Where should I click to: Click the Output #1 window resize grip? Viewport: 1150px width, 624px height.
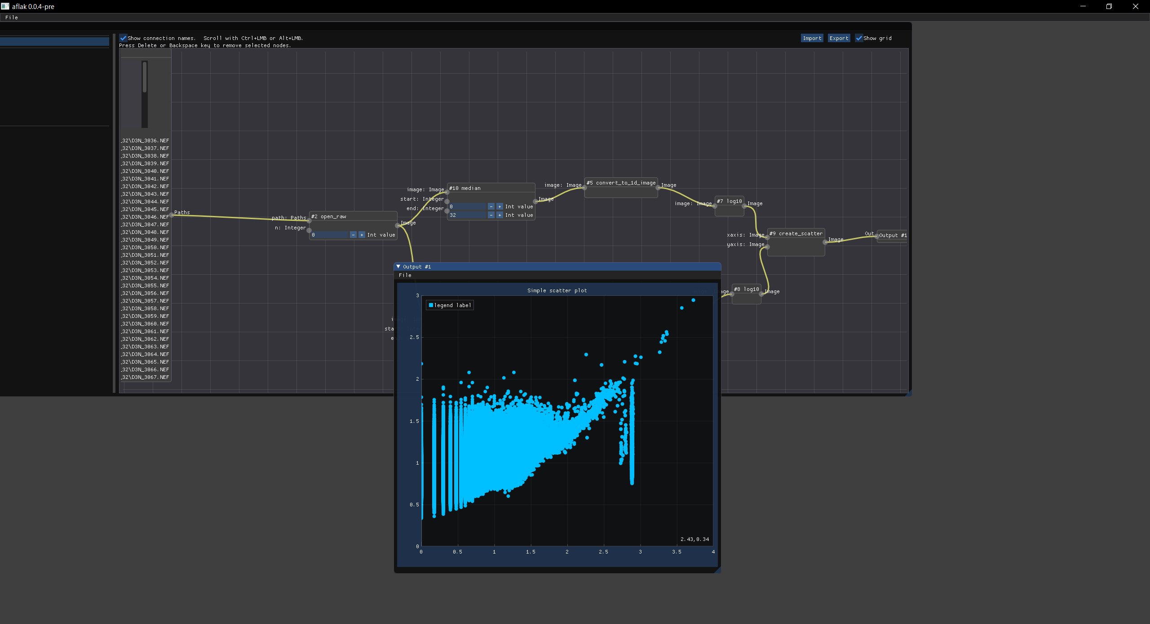[717, 570]
